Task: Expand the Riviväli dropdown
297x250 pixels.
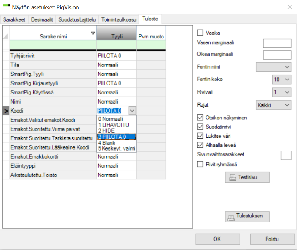Action: pyautogui.click(x=282, y=92)
